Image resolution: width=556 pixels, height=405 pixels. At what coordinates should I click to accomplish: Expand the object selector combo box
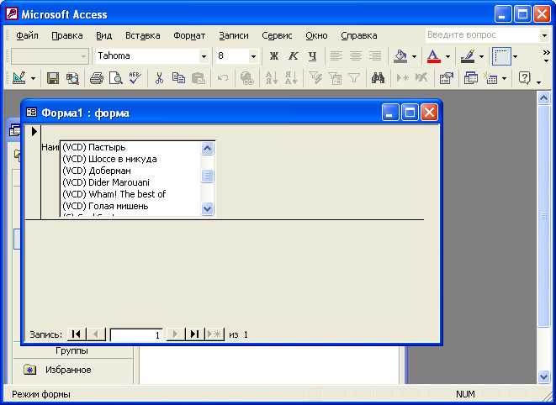pyautogui.click(x=83, y=56)
